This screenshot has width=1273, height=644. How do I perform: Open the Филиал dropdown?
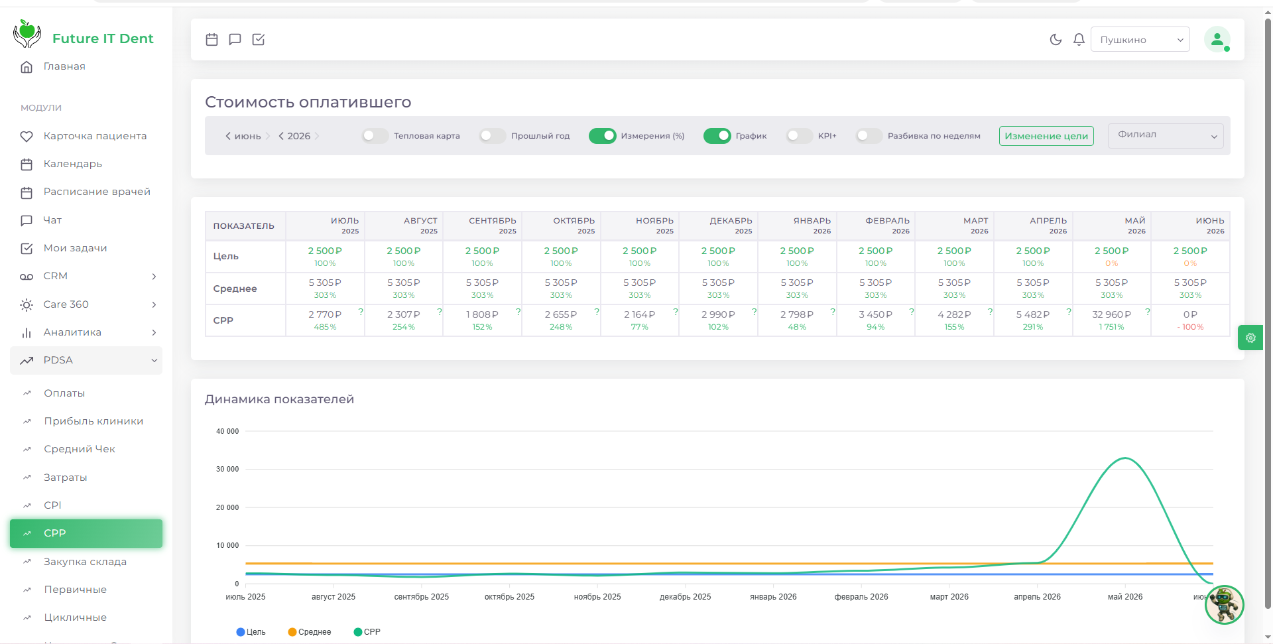tap(1166, 135)
